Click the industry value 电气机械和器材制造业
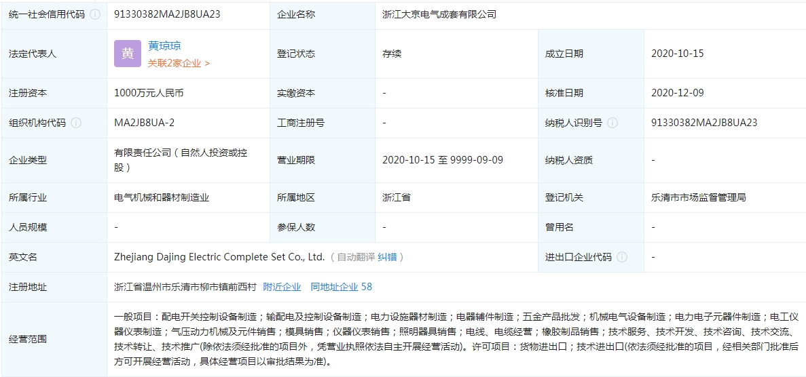This screenshot has height=377, width=806. pos(162,197)
